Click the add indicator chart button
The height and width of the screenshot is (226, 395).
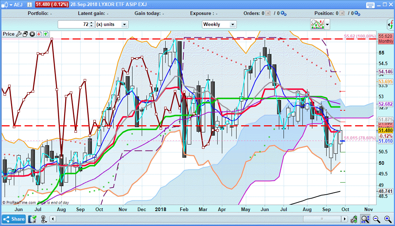(x=317, y=25)
